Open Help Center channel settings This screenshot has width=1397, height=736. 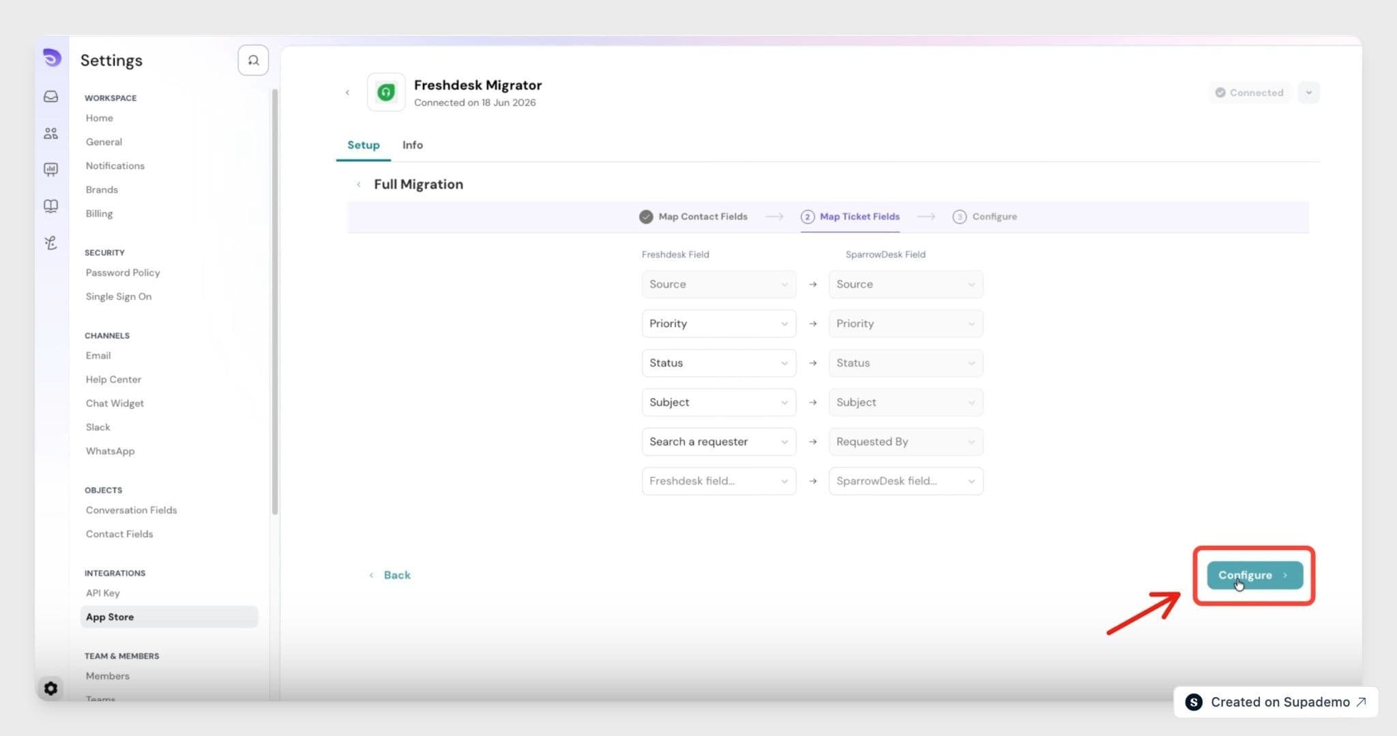[113, 380]
